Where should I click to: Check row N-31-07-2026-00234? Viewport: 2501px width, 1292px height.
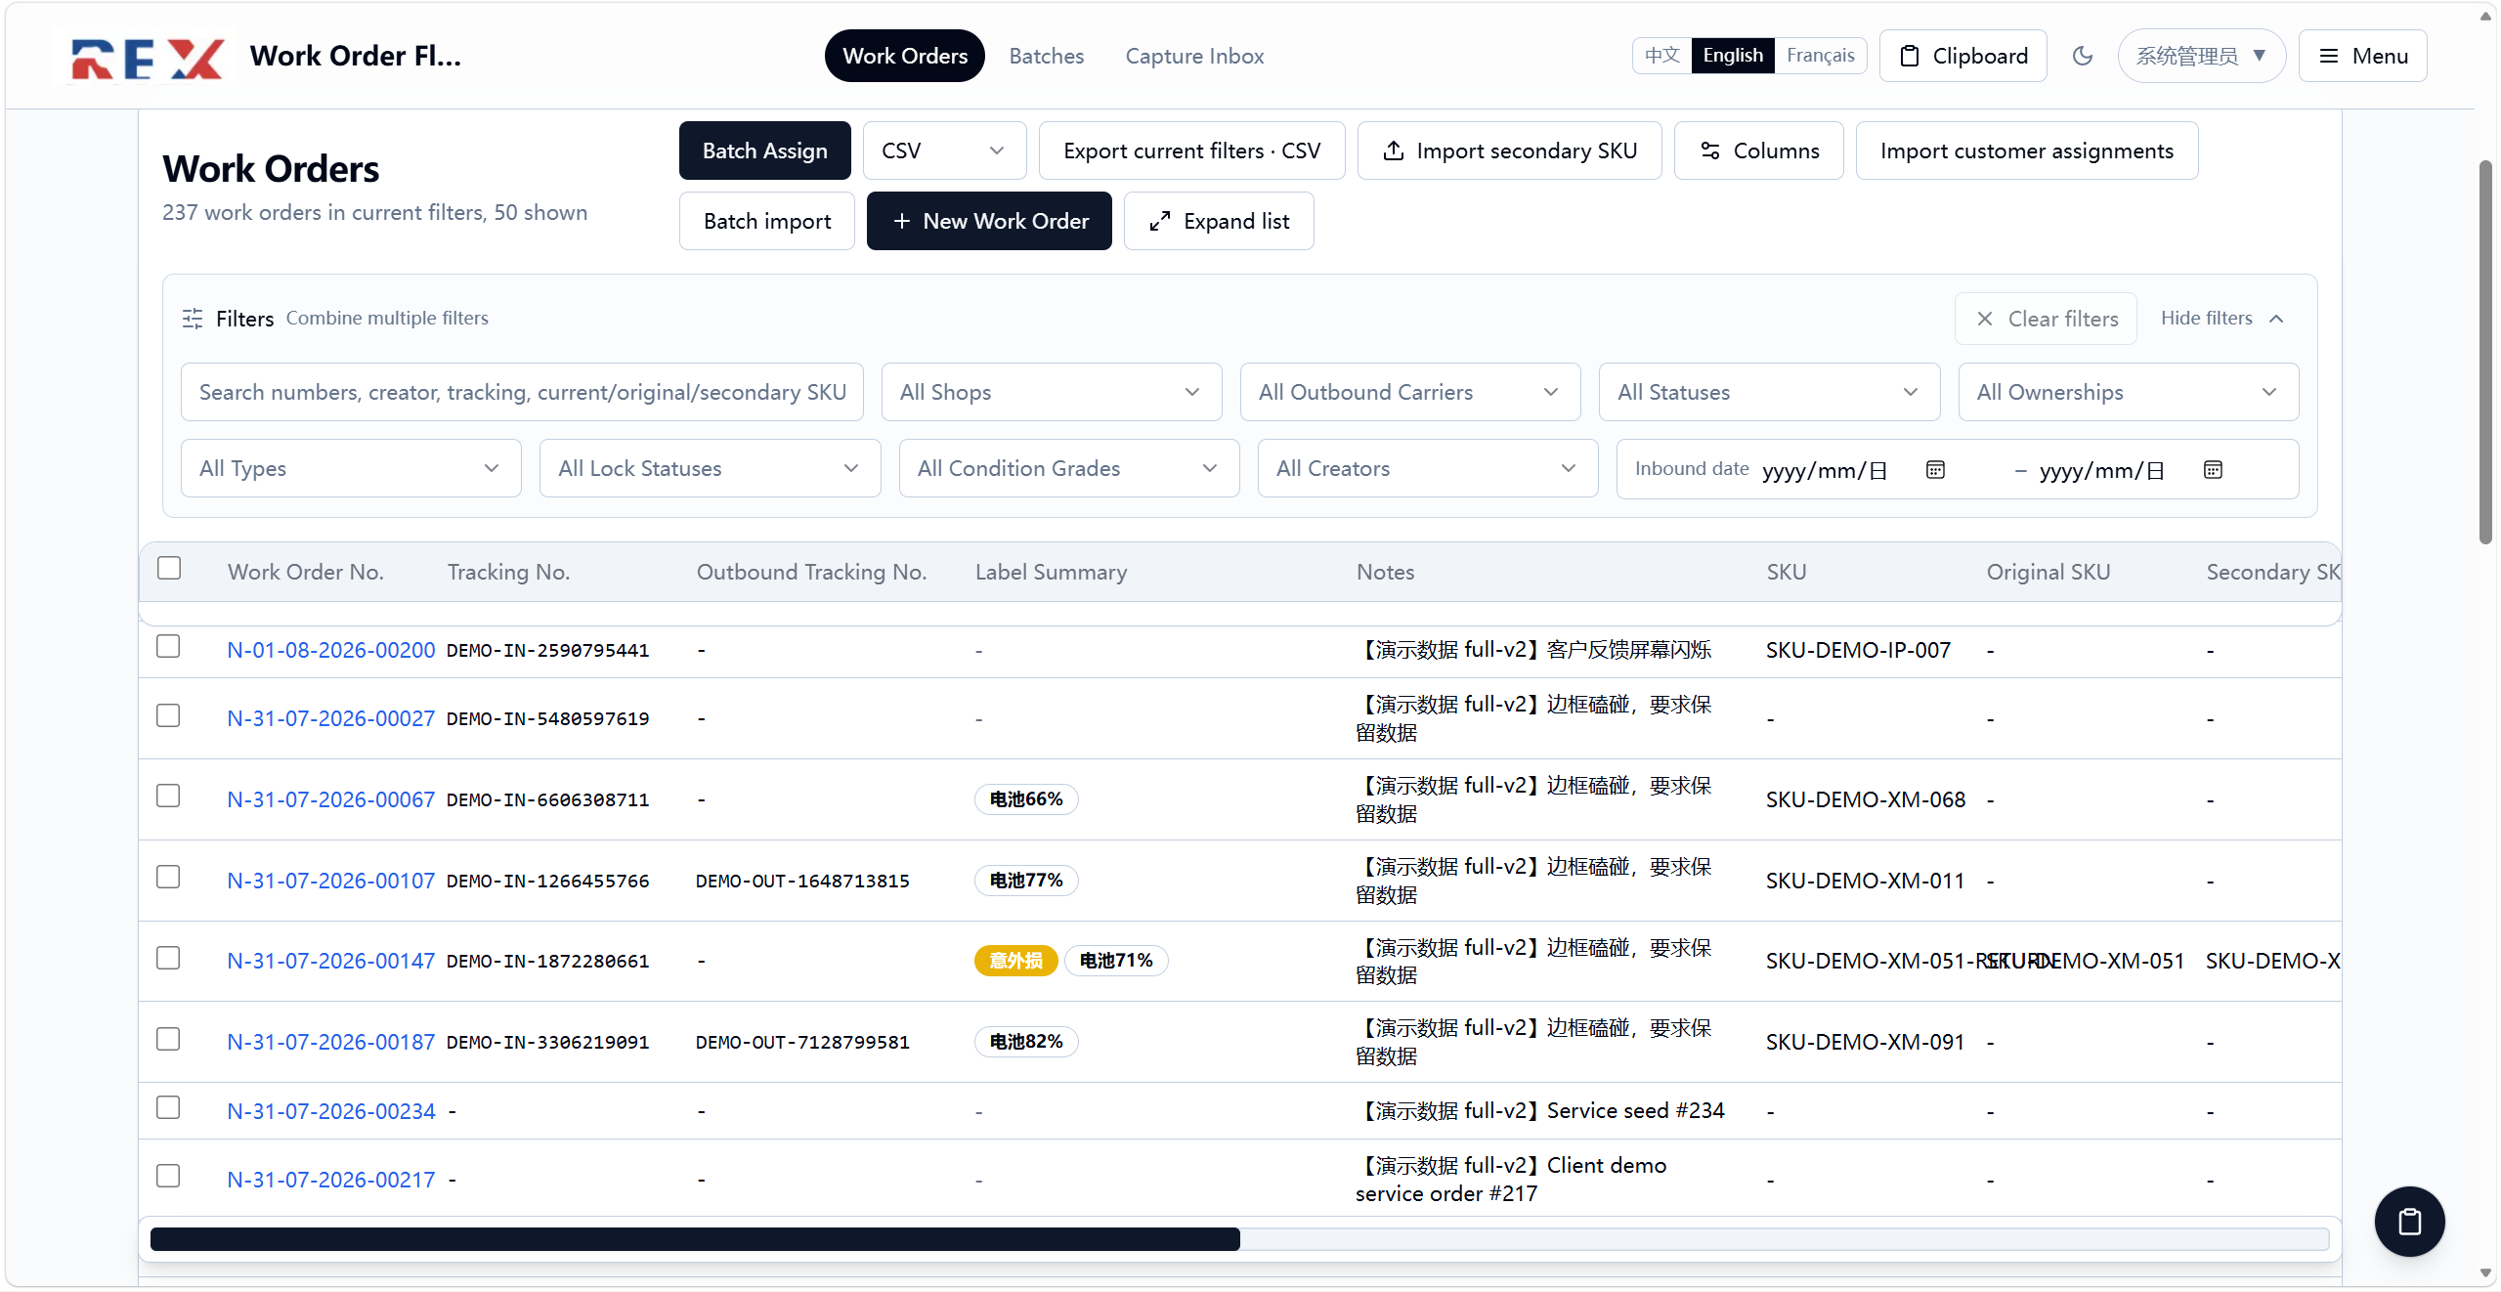click(168, 1107)
